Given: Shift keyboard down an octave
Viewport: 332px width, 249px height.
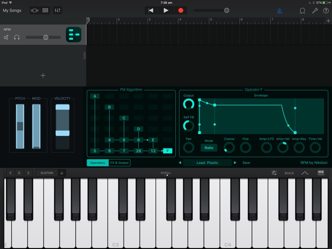Looking at the screenshot, I should [10, 173].
